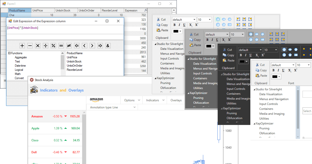Screen dimensions: 312x164
Task: Click the Paste icon in the gray-themed ribbon
Action: point(192,45)
